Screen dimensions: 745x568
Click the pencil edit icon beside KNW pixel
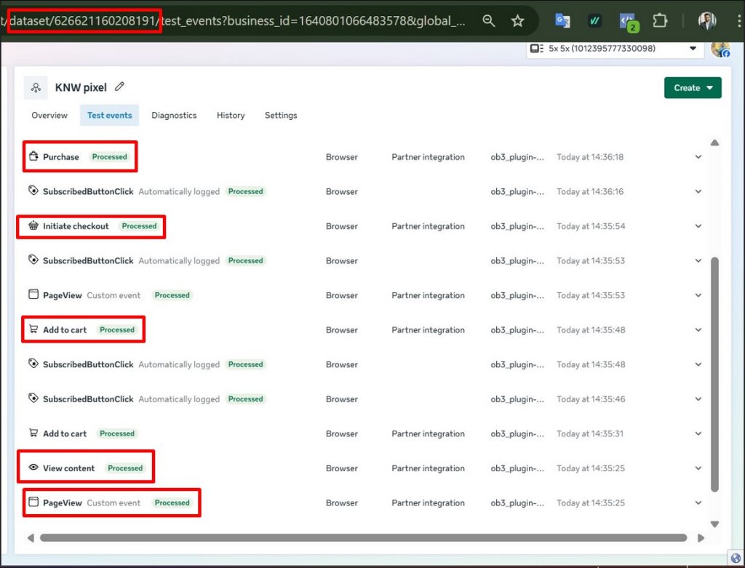pos(120,87)
